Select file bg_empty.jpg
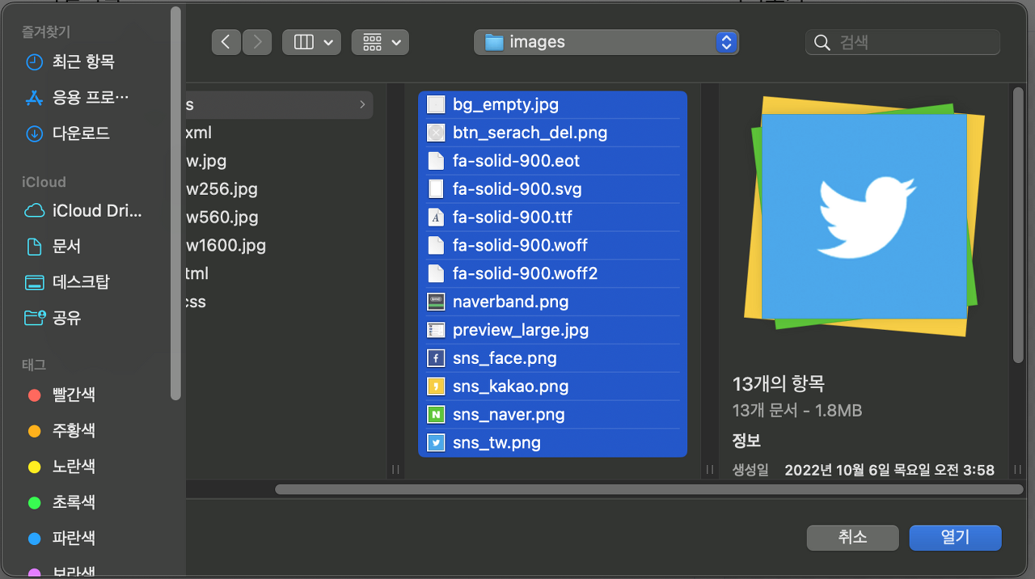The width and height of the screenshot is (1035, 579). (x=553, y=104)
